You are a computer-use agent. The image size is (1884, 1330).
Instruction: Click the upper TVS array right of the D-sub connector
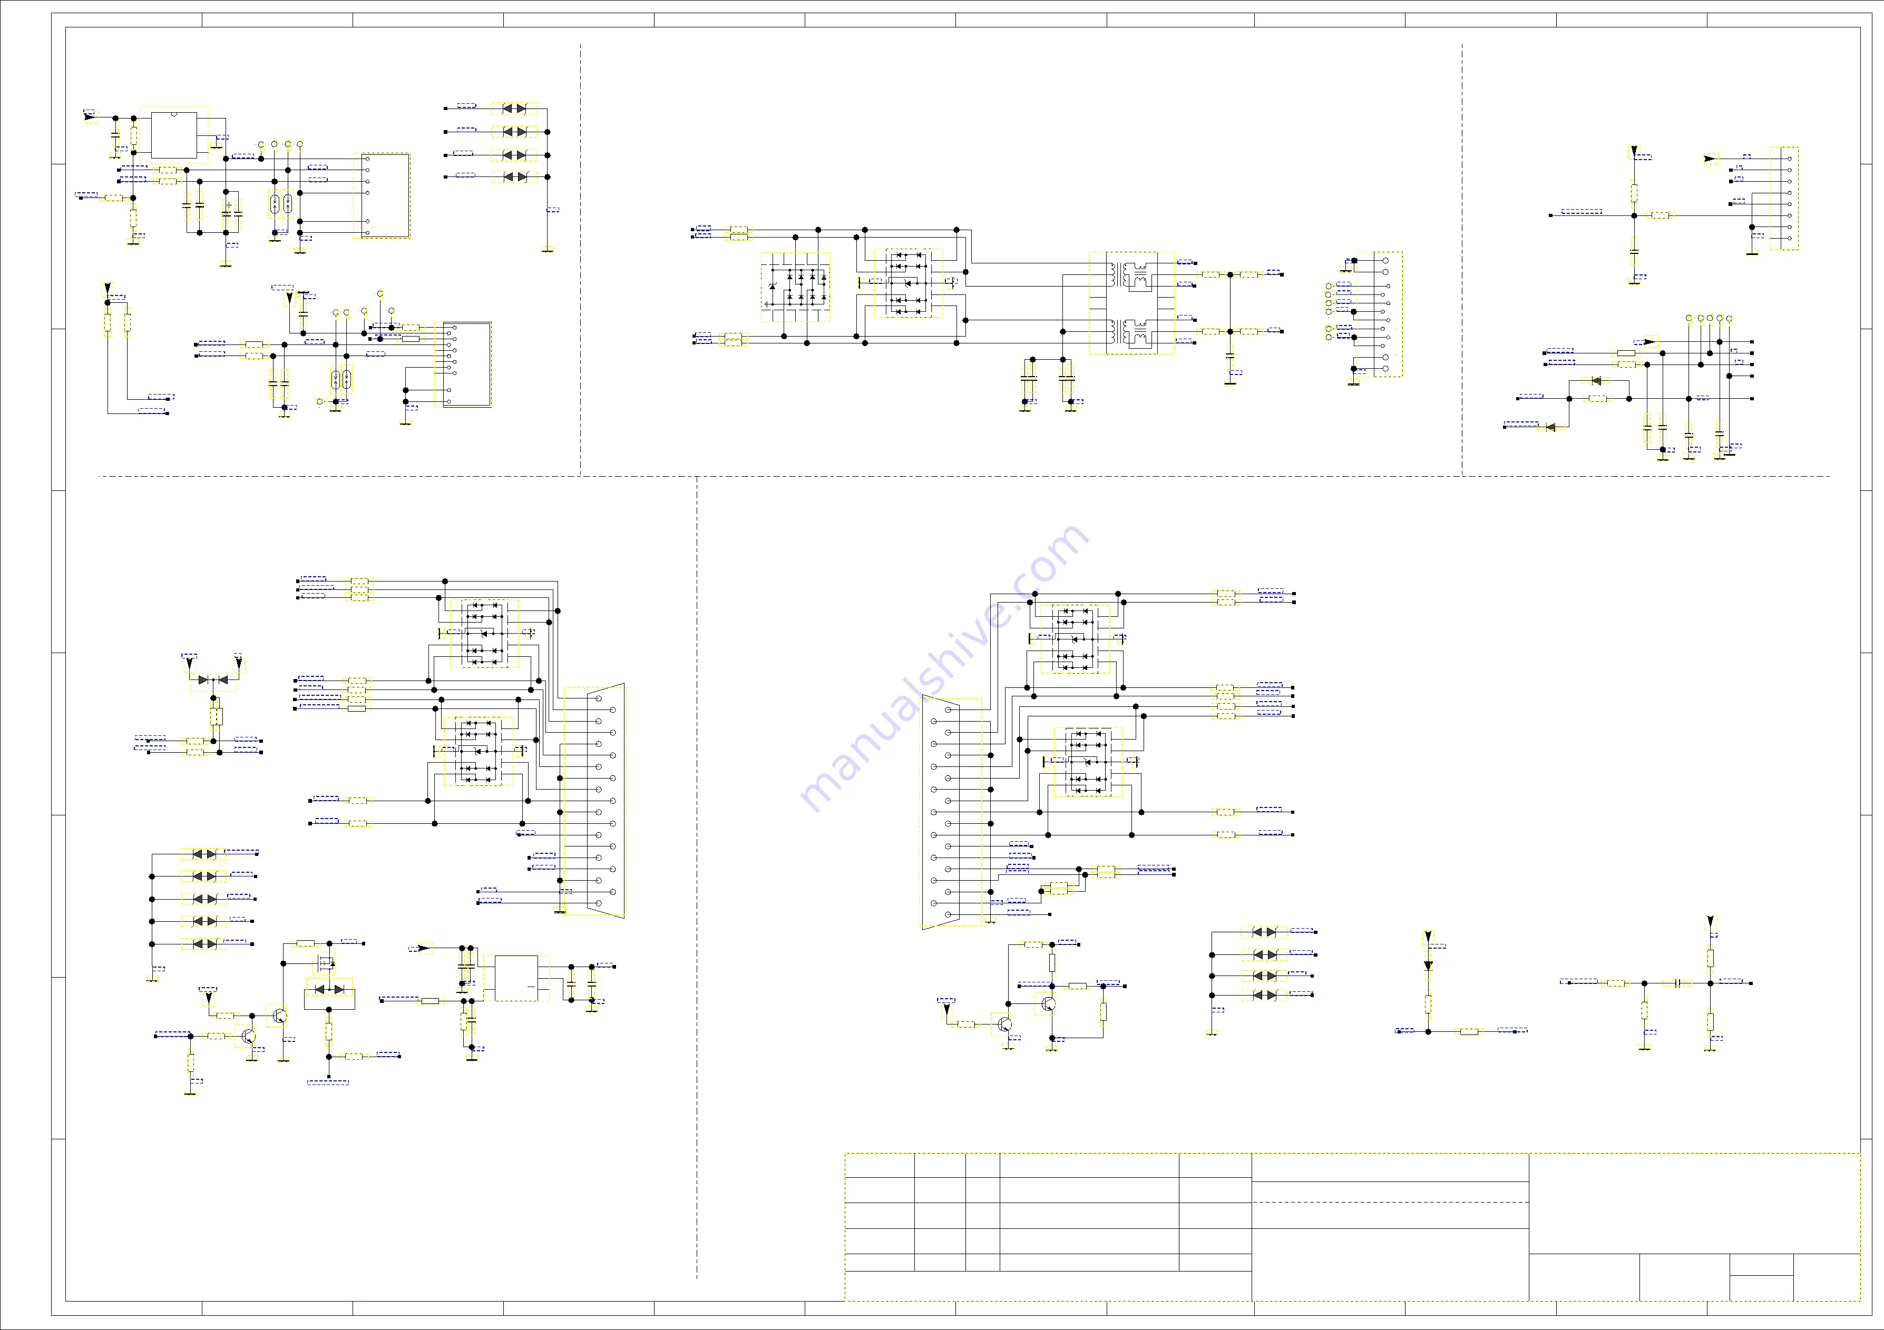(1075, 639)
